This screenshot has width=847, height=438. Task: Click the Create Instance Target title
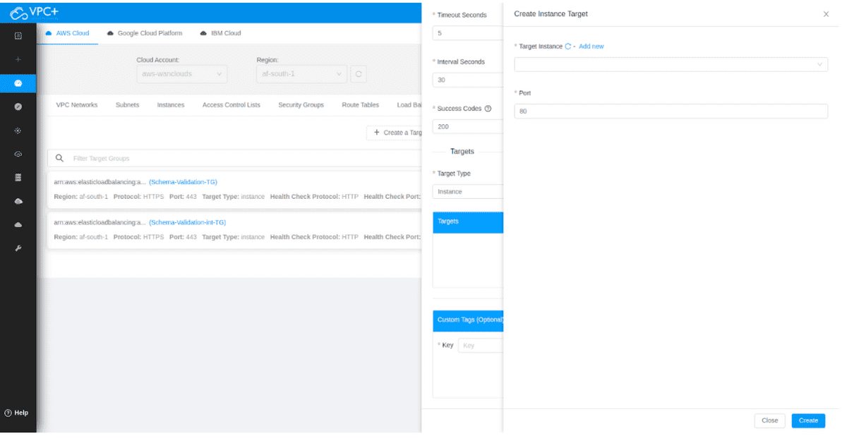click(x=551, y=14)
